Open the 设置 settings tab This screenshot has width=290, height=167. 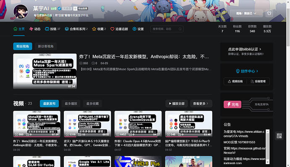pos(138,29)
